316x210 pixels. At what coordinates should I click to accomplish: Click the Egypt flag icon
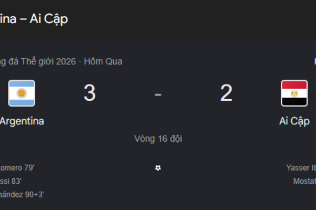coord(294,93)
